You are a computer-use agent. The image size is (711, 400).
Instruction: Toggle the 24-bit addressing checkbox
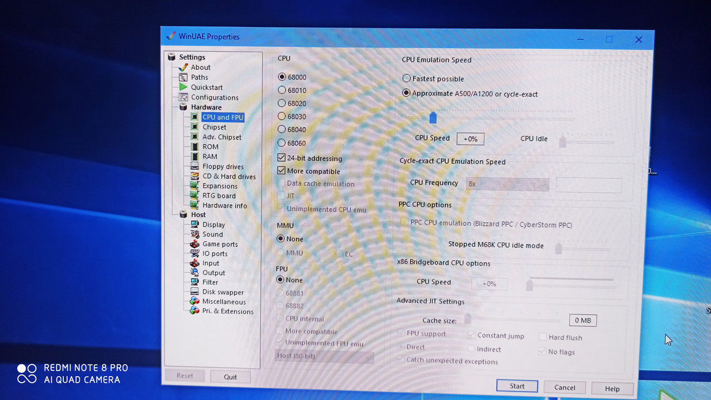coord(282,158)
